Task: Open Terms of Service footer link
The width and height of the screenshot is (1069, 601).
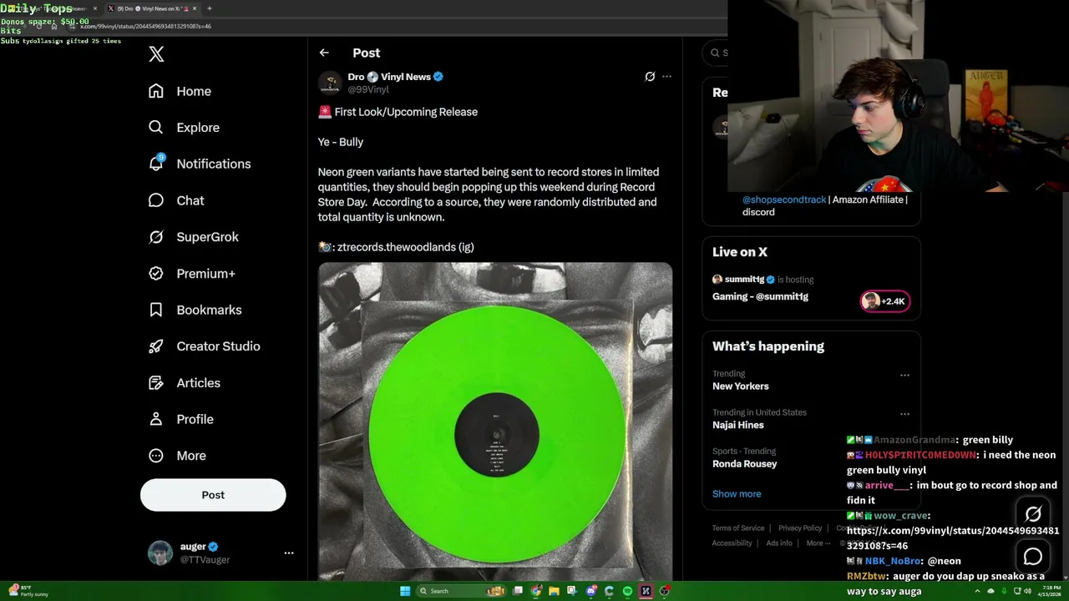Action: click(x=738, y=528)
